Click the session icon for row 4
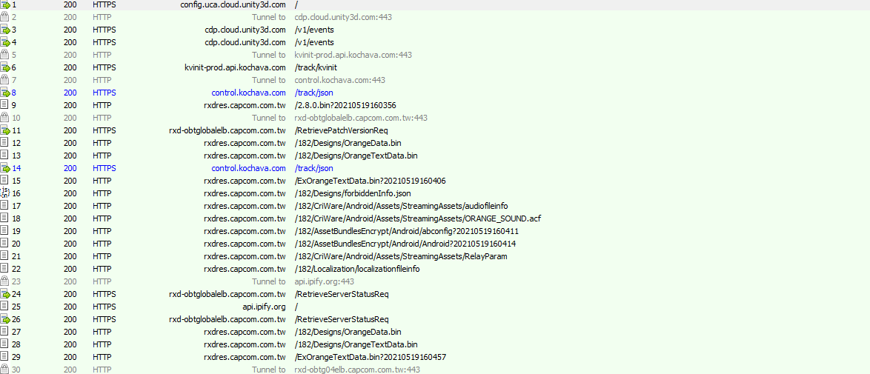This screenshot has width=870, height=374. pyautogui.click(x=5, y=42)
